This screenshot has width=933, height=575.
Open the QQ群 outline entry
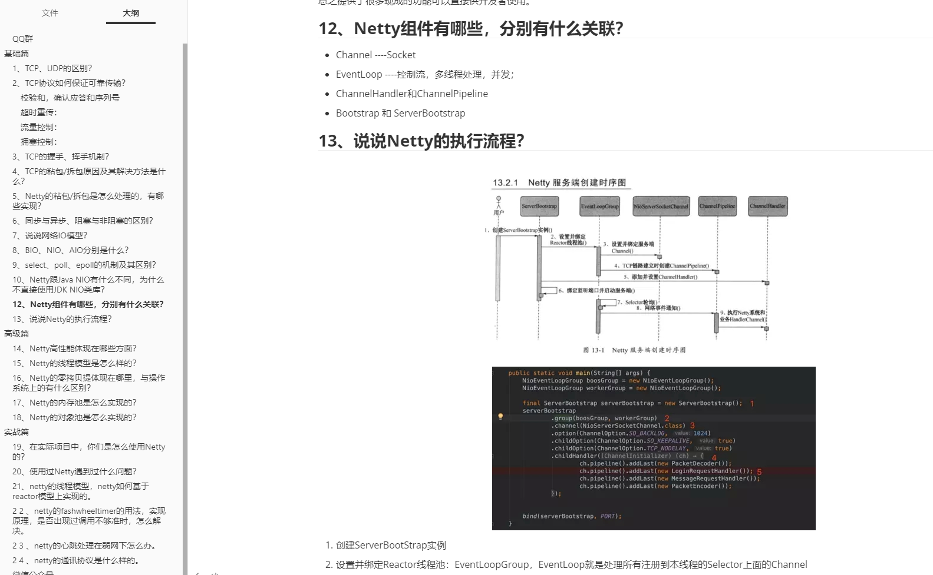[23, 39]
